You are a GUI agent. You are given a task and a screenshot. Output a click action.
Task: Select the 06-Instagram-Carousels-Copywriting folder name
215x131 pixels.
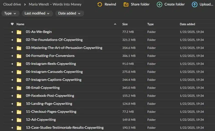coord(54,72)
